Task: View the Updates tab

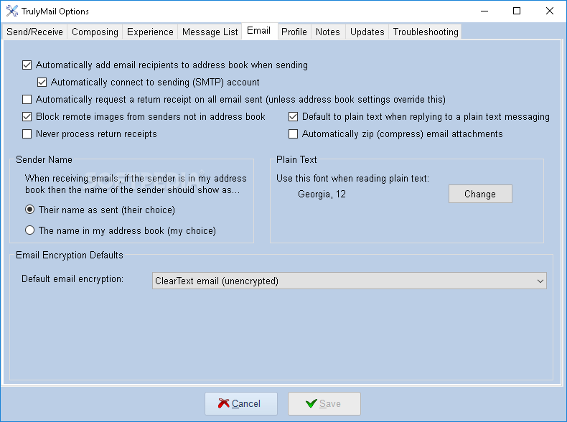Action: pos(367,32)
